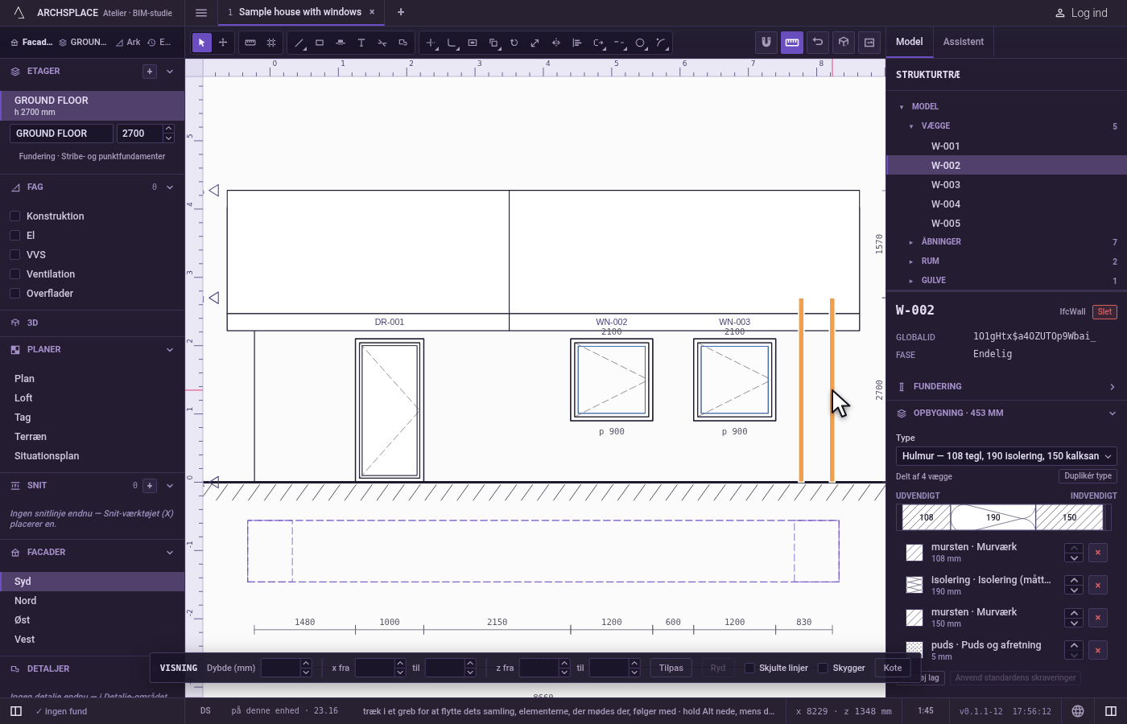Click the Duplikér type button
1127x724 pixels.
[1088, 476]
